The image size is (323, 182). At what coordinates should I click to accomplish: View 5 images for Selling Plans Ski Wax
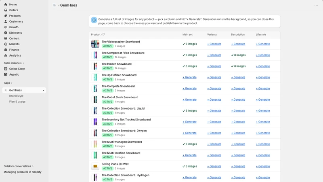point(190,167)
